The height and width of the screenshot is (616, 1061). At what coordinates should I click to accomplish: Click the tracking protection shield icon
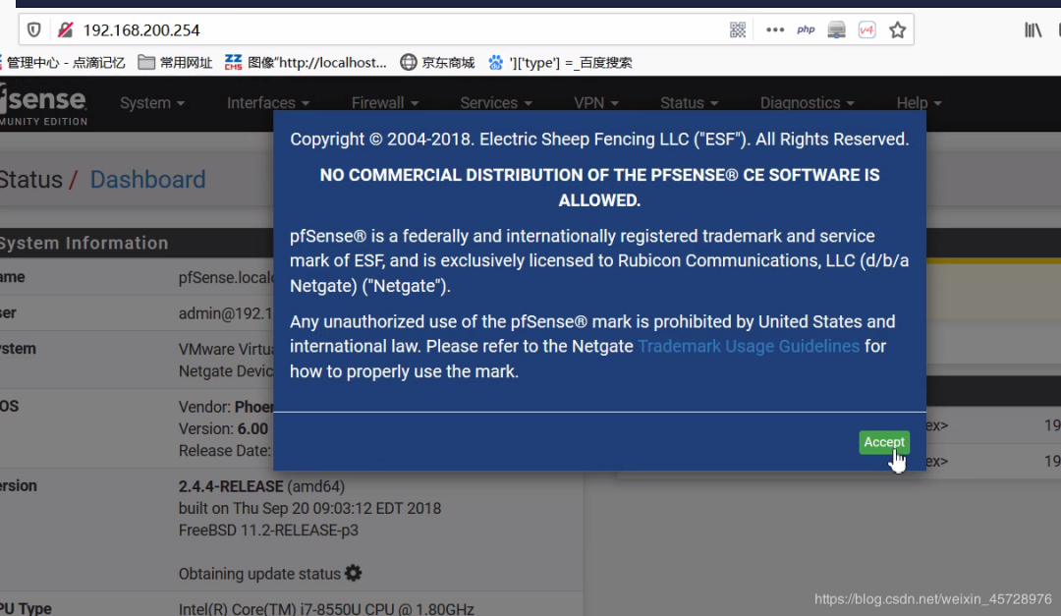(33, 29)
